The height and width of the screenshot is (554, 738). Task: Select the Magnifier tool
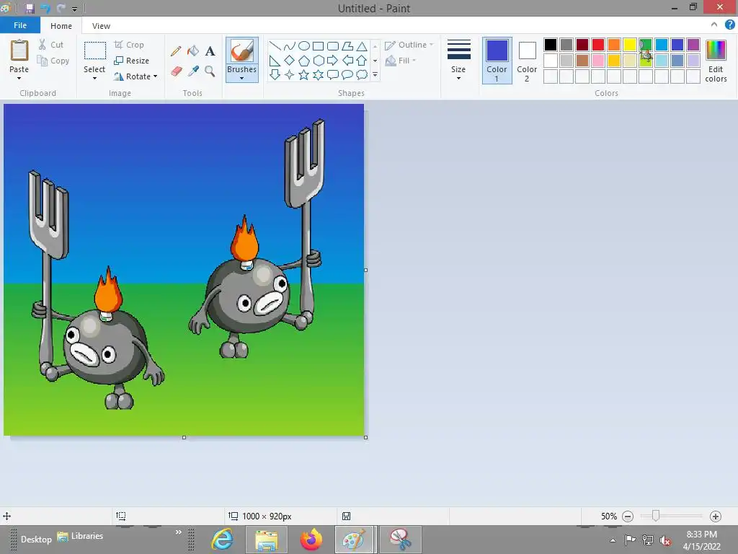pyautogui.click(x=210, y=71)
